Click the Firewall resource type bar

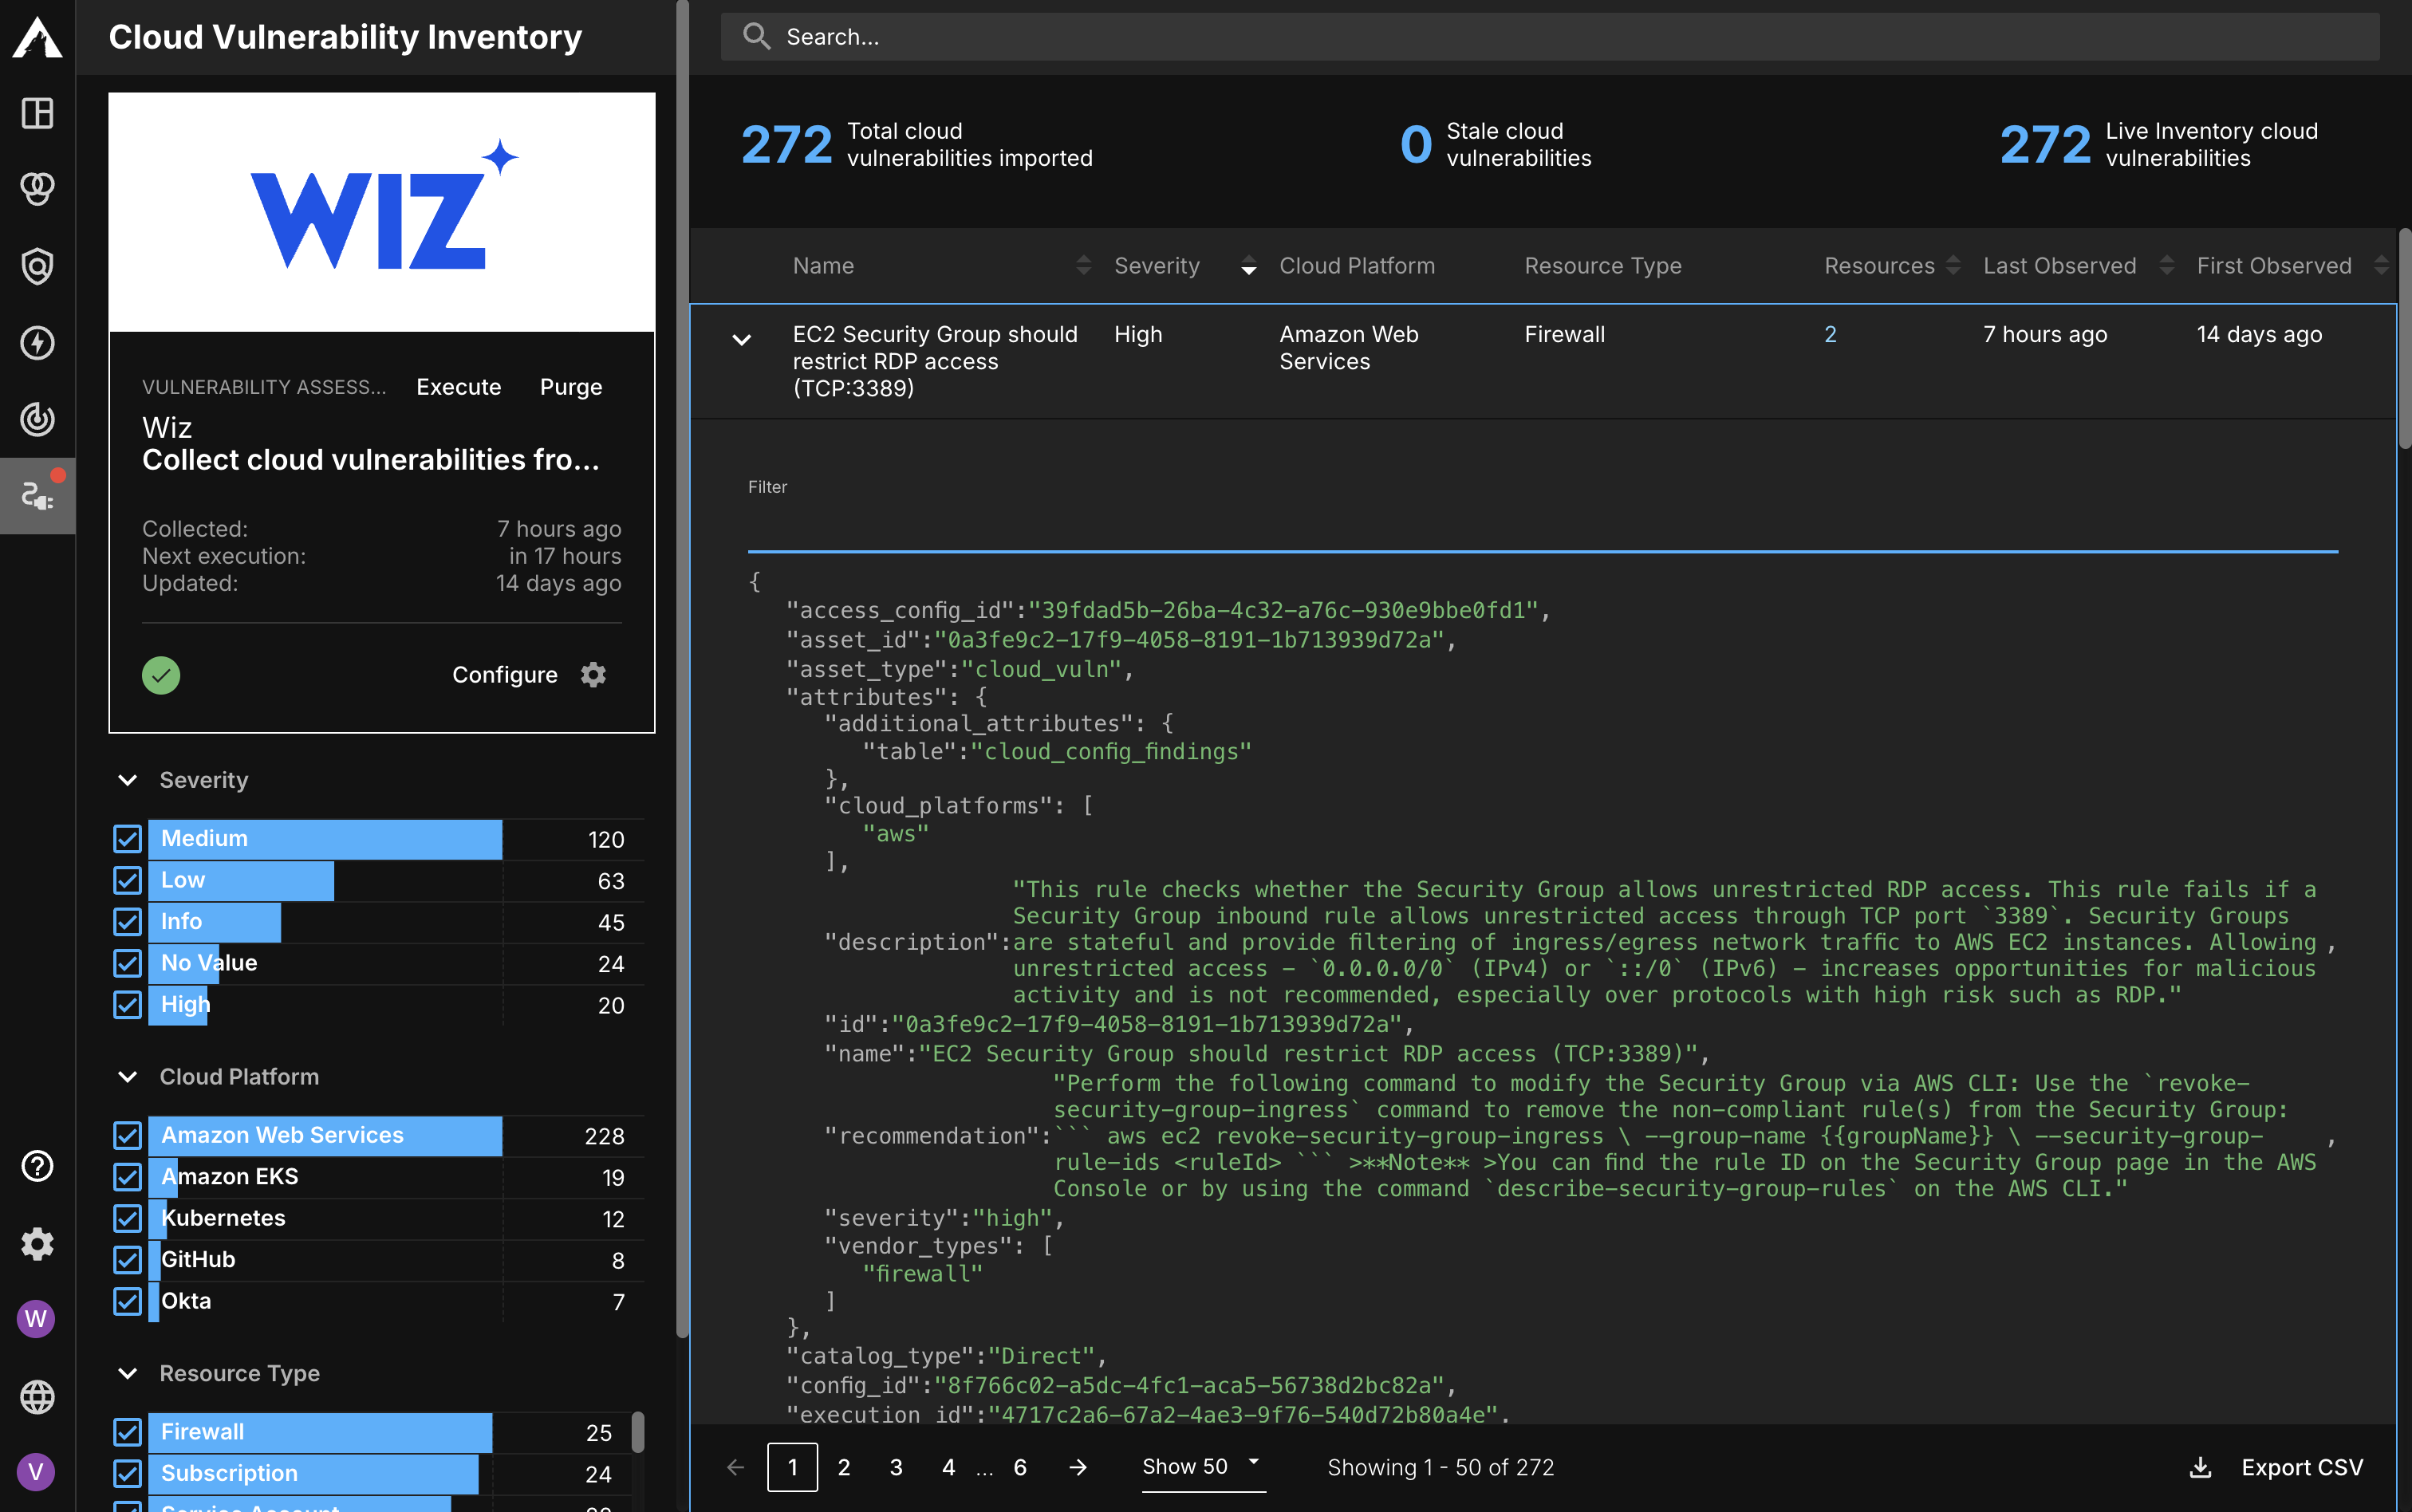(x=320, y=1433)
